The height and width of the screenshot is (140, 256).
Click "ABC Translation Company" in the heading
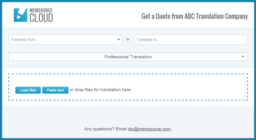[x=216, y=16]
